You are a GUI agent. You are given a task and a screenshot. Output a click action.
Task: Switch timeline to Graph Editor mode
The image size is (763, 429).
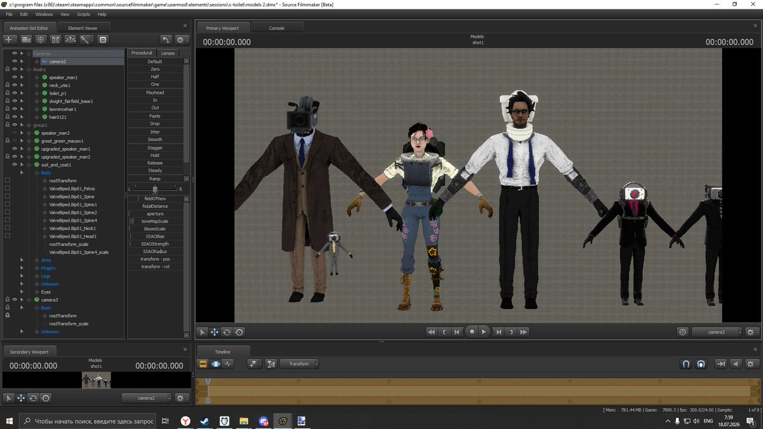pos(228,364)
